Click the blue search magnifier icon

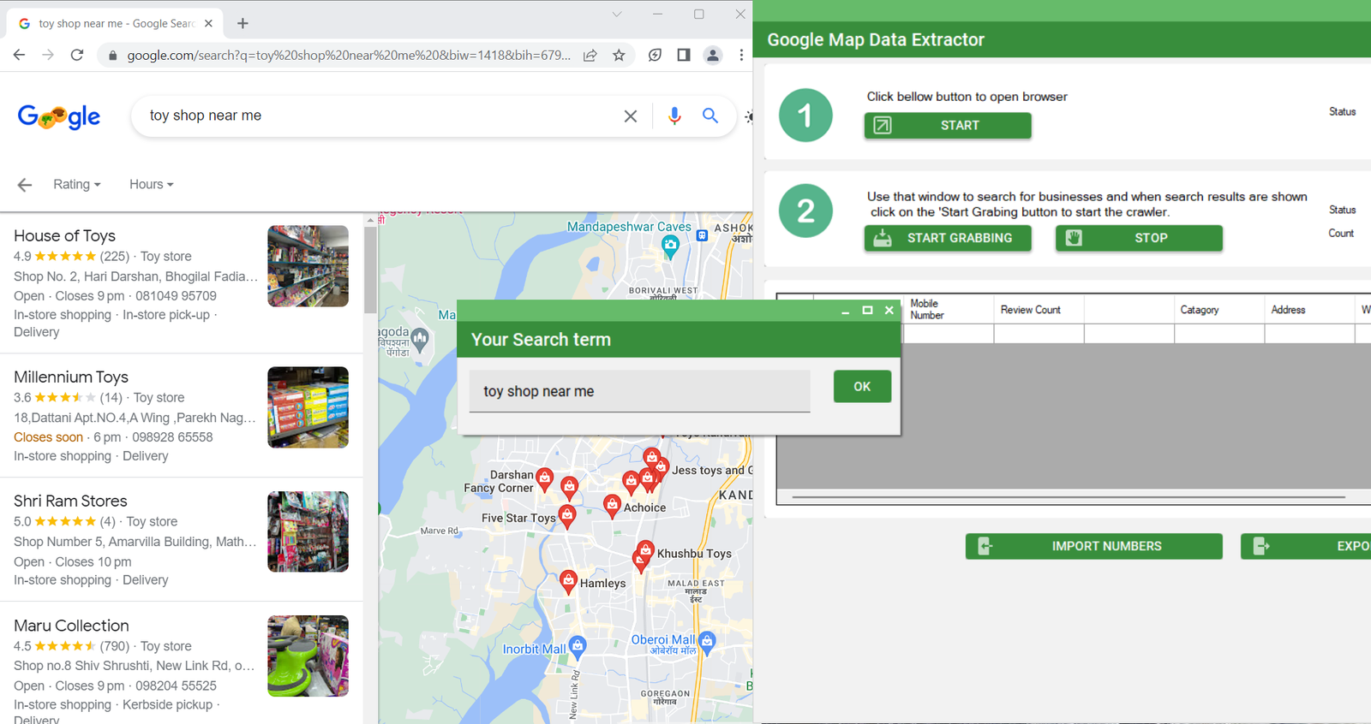click(709, 116)
